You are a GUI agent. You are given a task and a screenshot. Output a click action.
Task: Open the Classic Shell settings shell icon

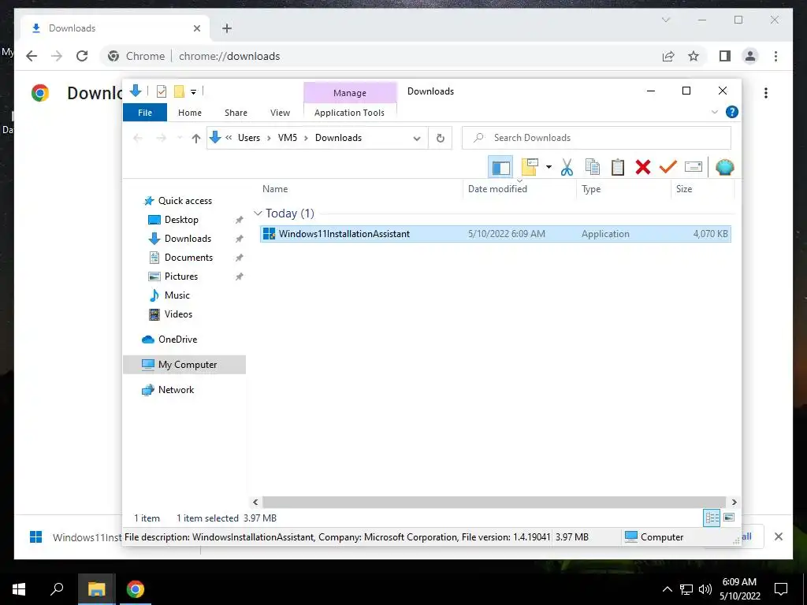coord(725,167)
